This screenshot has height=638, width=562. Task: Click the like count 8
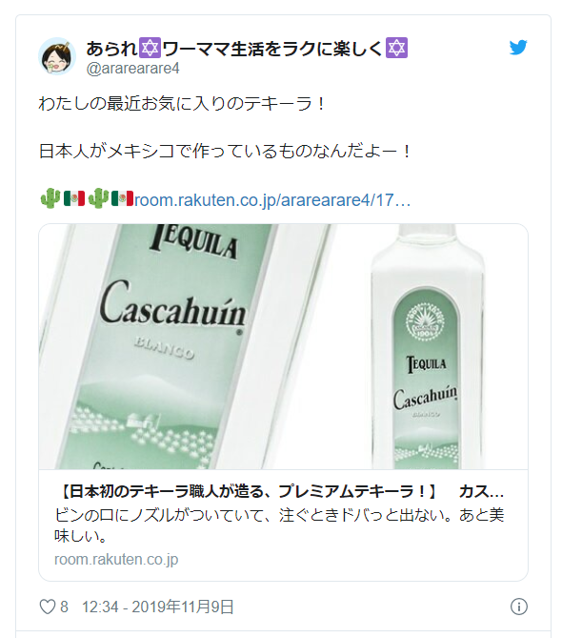(x=64, y=607)
